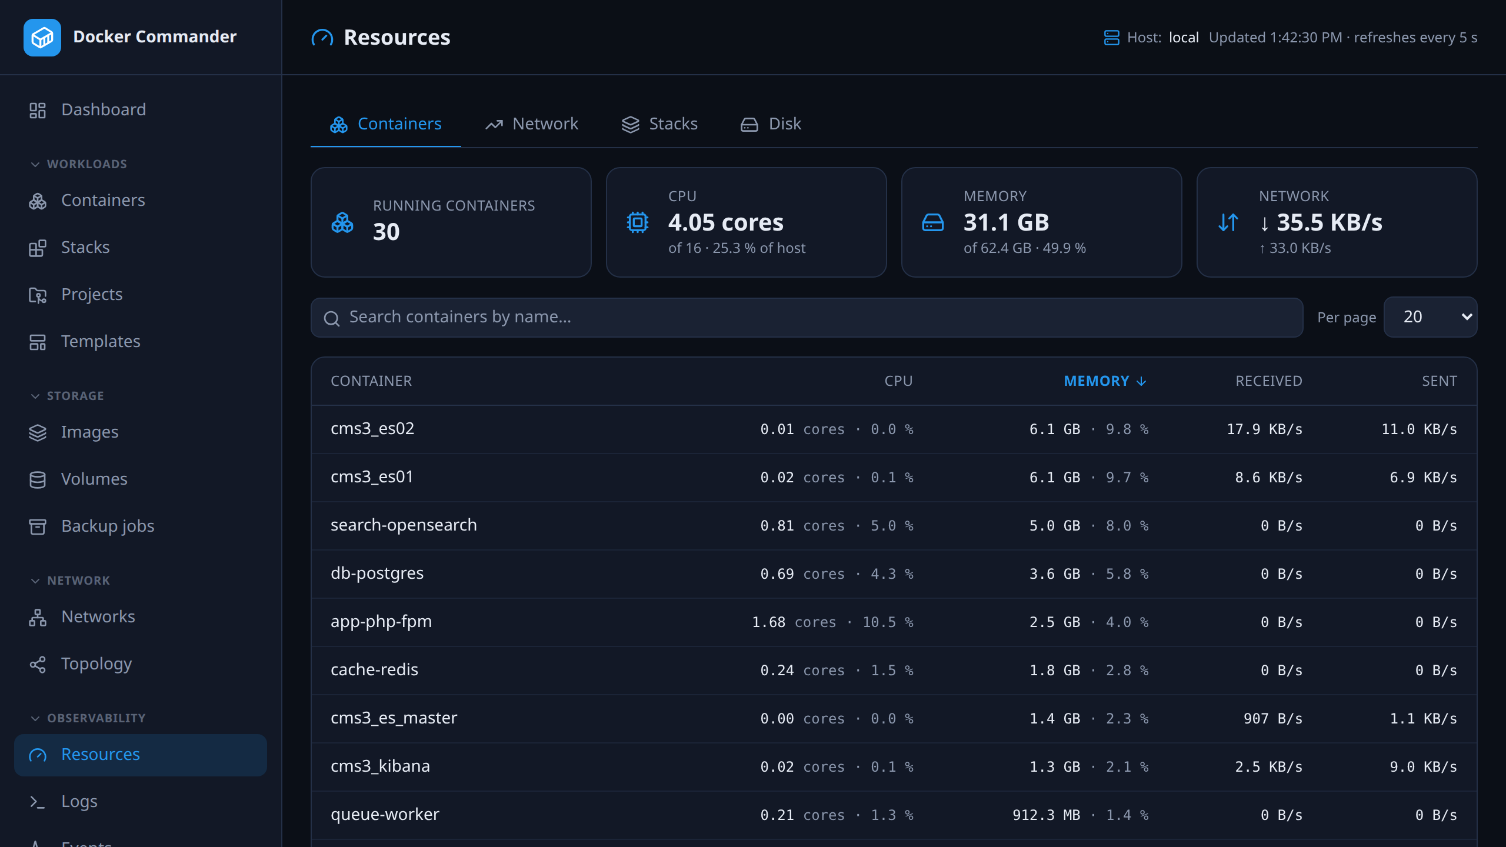Sort the table by the CPU column header

click(898, 381)
